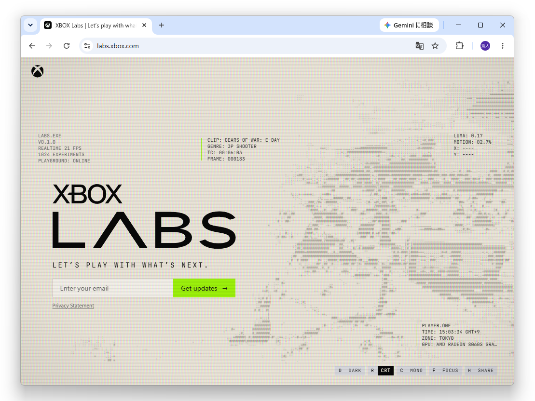View site information icon in address bar
The image size is (535, 401).
point(87,46)
